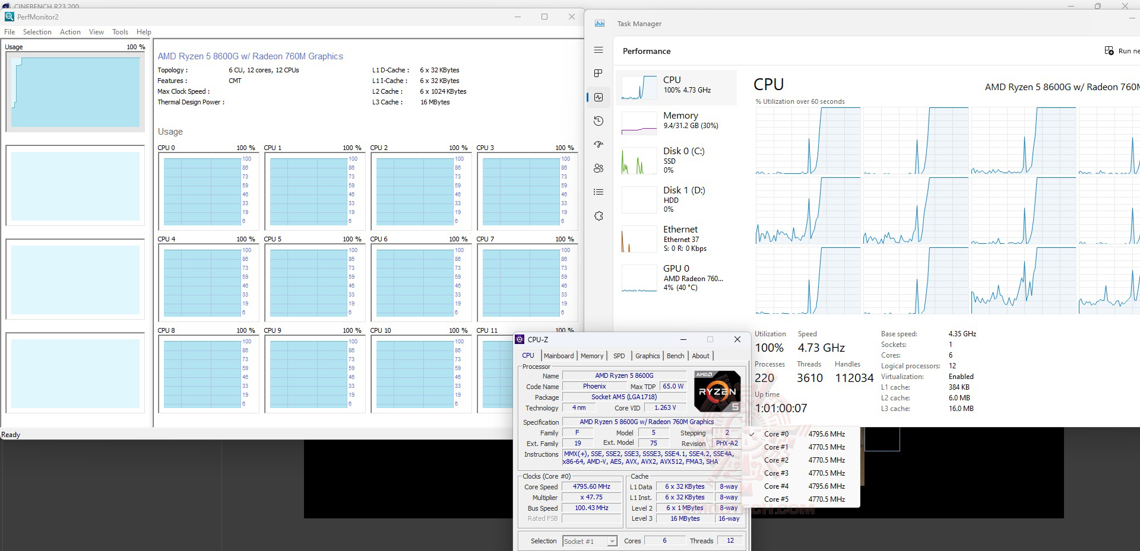Switch to the SPD tab in CPU-Z

(x=619, y=356)
